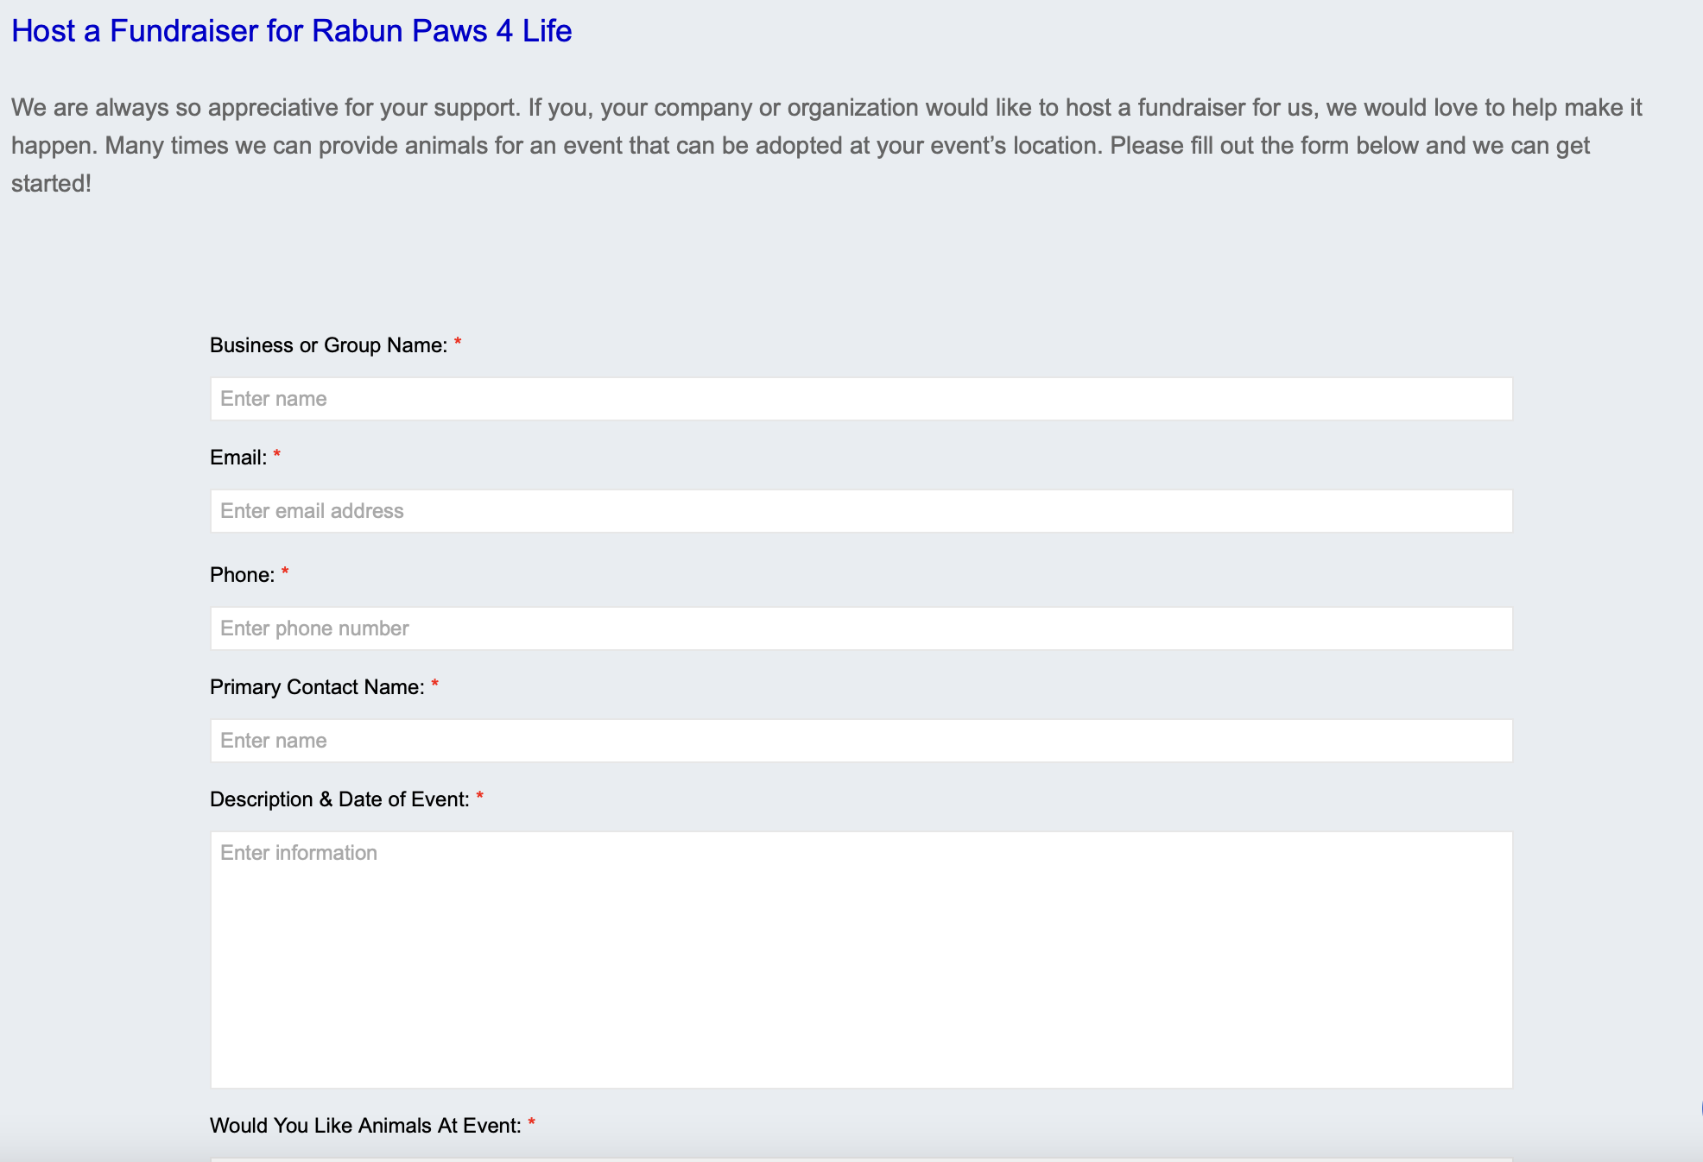This screenshot has width=1703, height=1162.
Task: Click the 'Host a Fundraiser for Rabun Paws 4 Life' heading
Action: 292,31
